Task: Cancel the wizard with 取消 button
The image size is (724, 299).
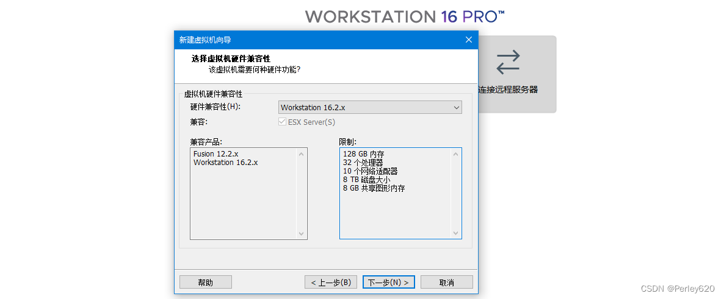Action: point(446,282)
